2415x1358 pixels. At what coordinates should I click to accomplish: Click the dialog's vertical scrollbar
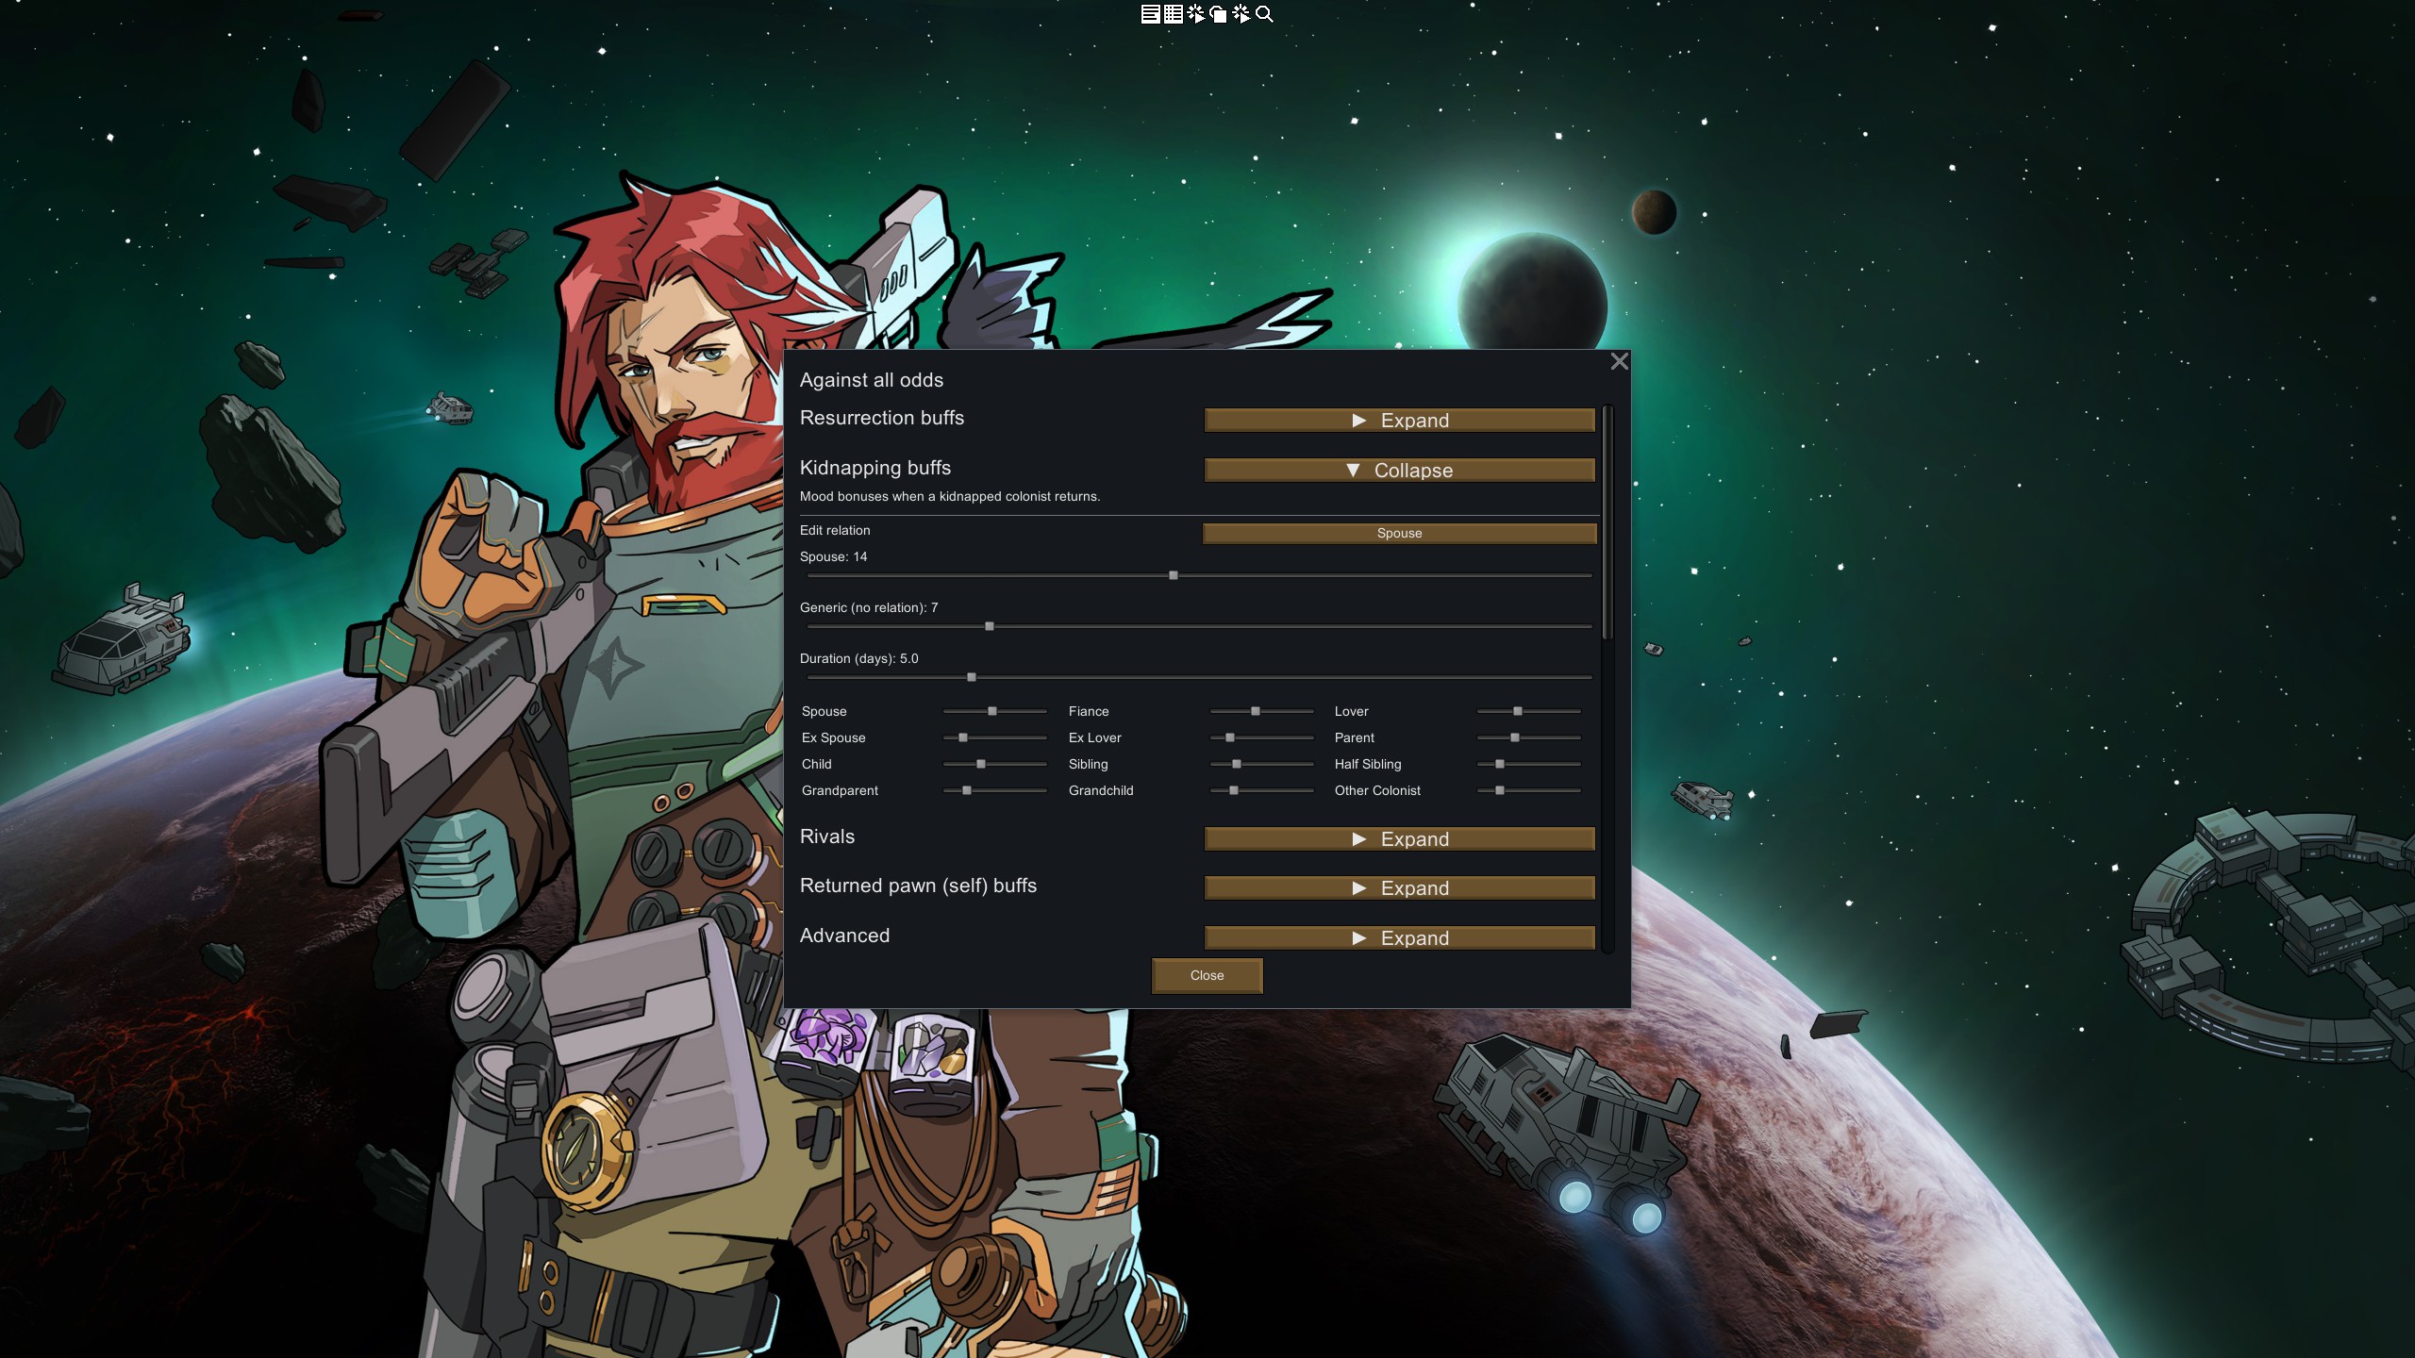[1607, 523]
